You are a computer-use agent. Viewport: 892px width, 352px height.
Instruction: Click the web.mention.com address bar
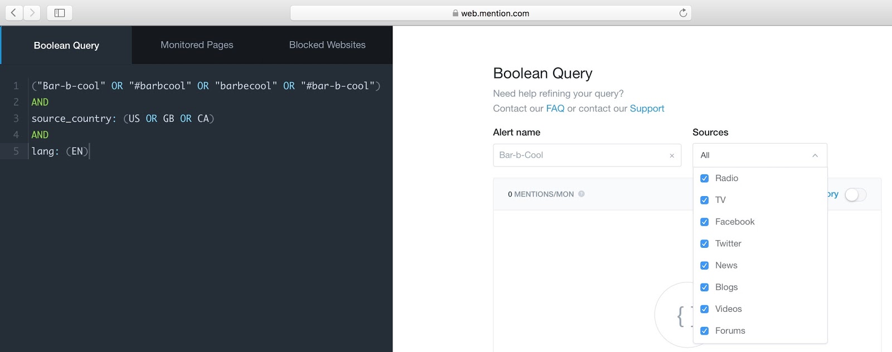point(491,13)
